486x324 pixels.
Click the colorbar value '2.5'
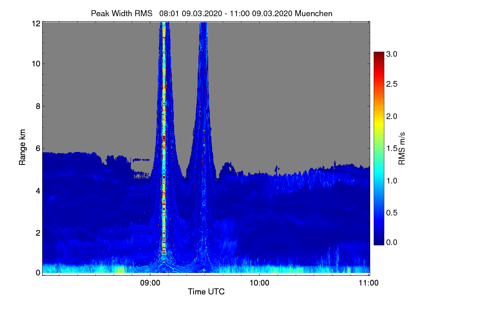pos(392,84)
